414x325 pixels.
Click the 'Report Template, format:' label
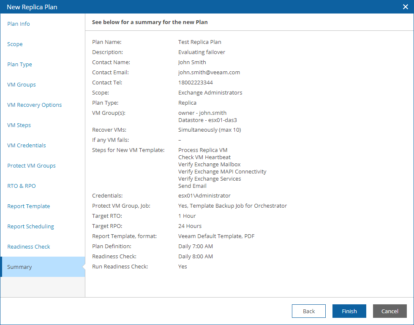point(124,236)
